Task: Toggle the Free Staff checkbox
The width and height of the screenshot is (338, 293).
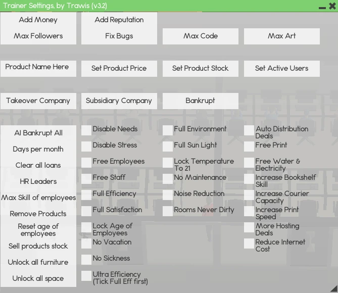Action: 86,179
